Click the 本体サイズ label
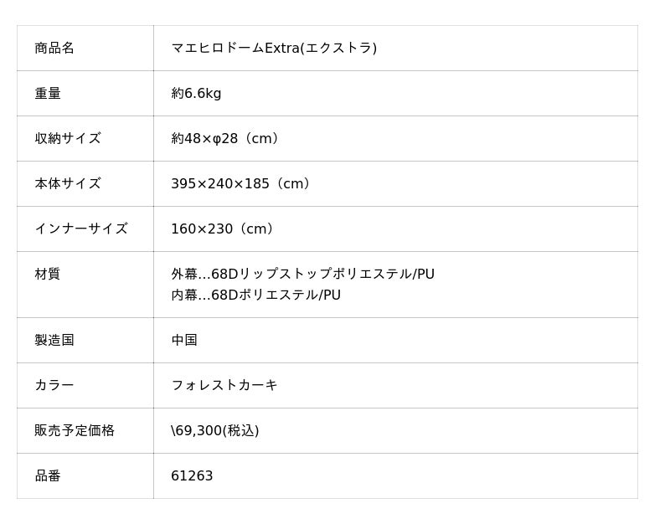The image size is (670, 524). pyautogui.click(x=68, y=184)
